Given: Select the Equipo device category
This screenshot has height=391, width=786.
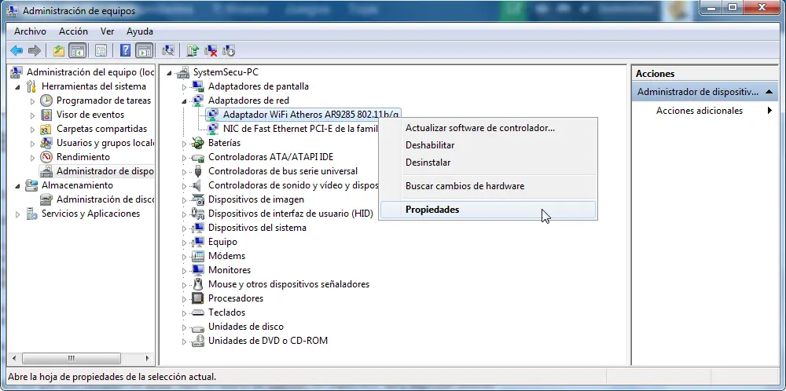Looking at the screenshot, I should [x=222, y=242].
